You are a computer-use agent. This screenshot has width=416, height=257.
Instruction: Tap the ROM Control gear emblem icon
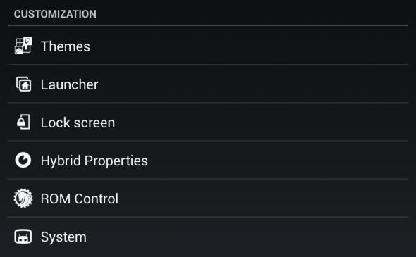23,198
